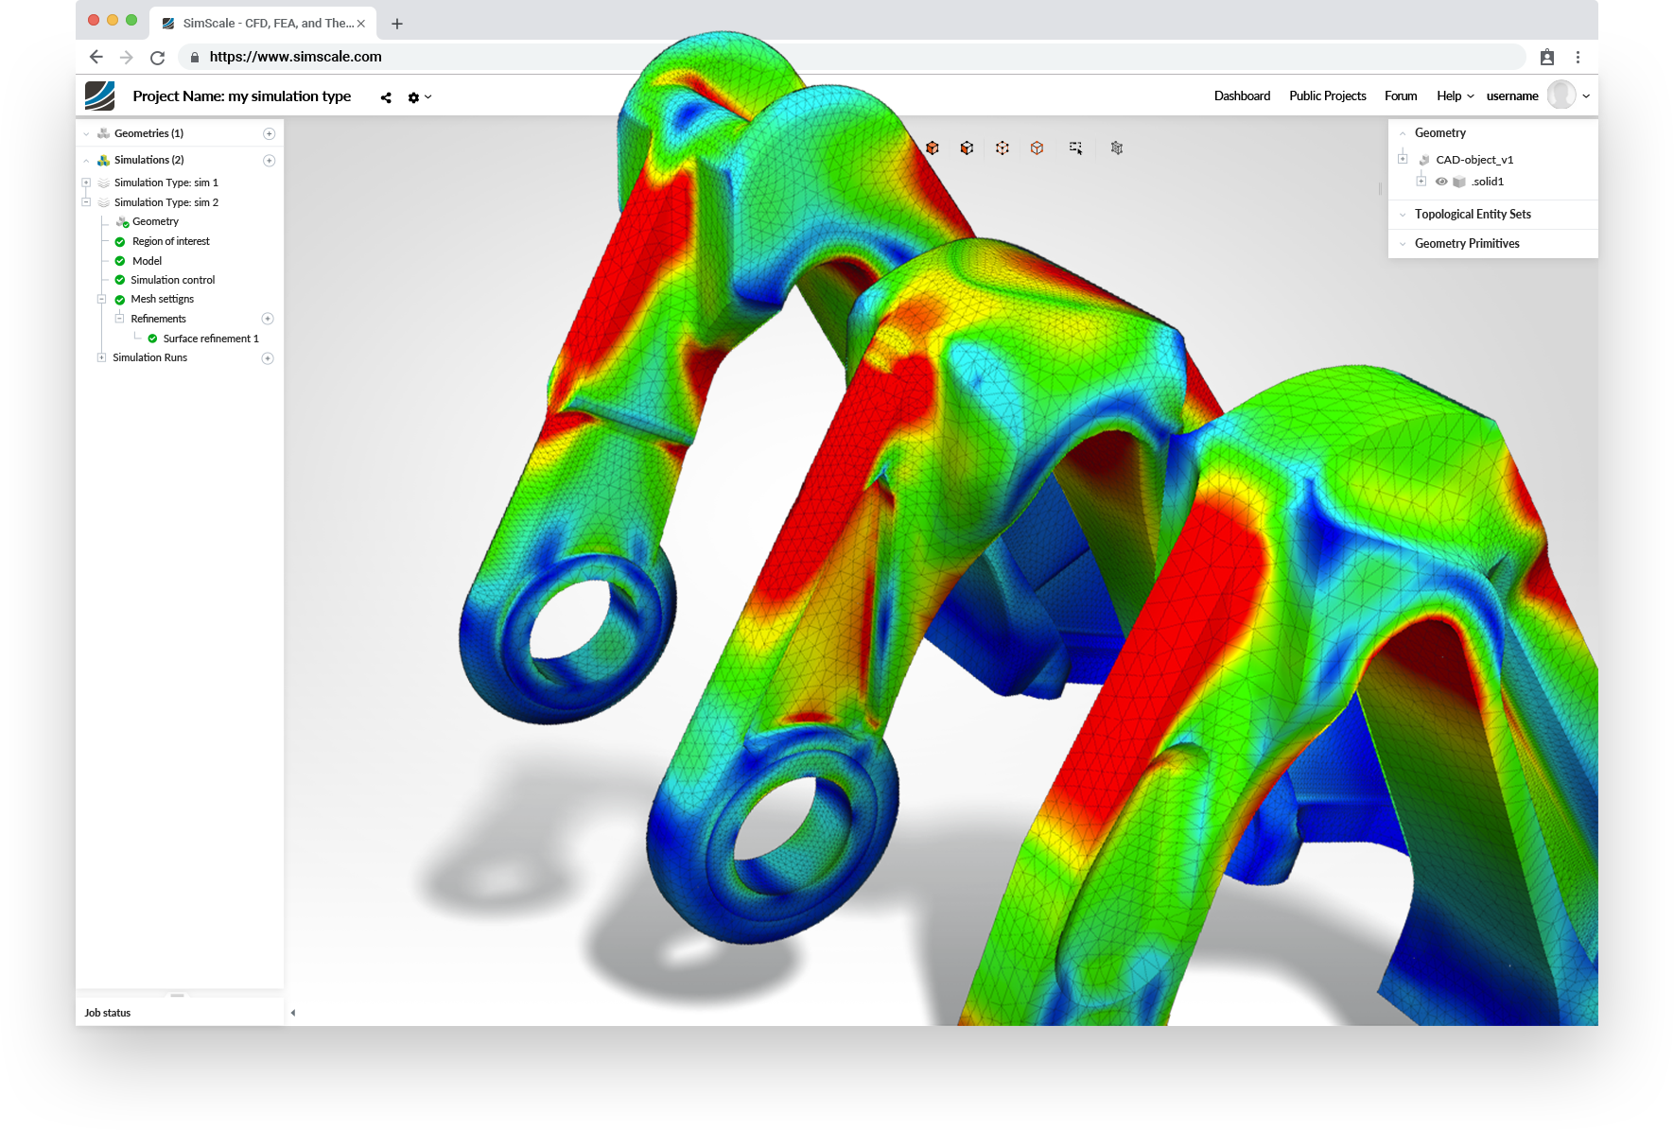Expand Simulation Type: sim 1 tree node

click(x=87, y=182)
